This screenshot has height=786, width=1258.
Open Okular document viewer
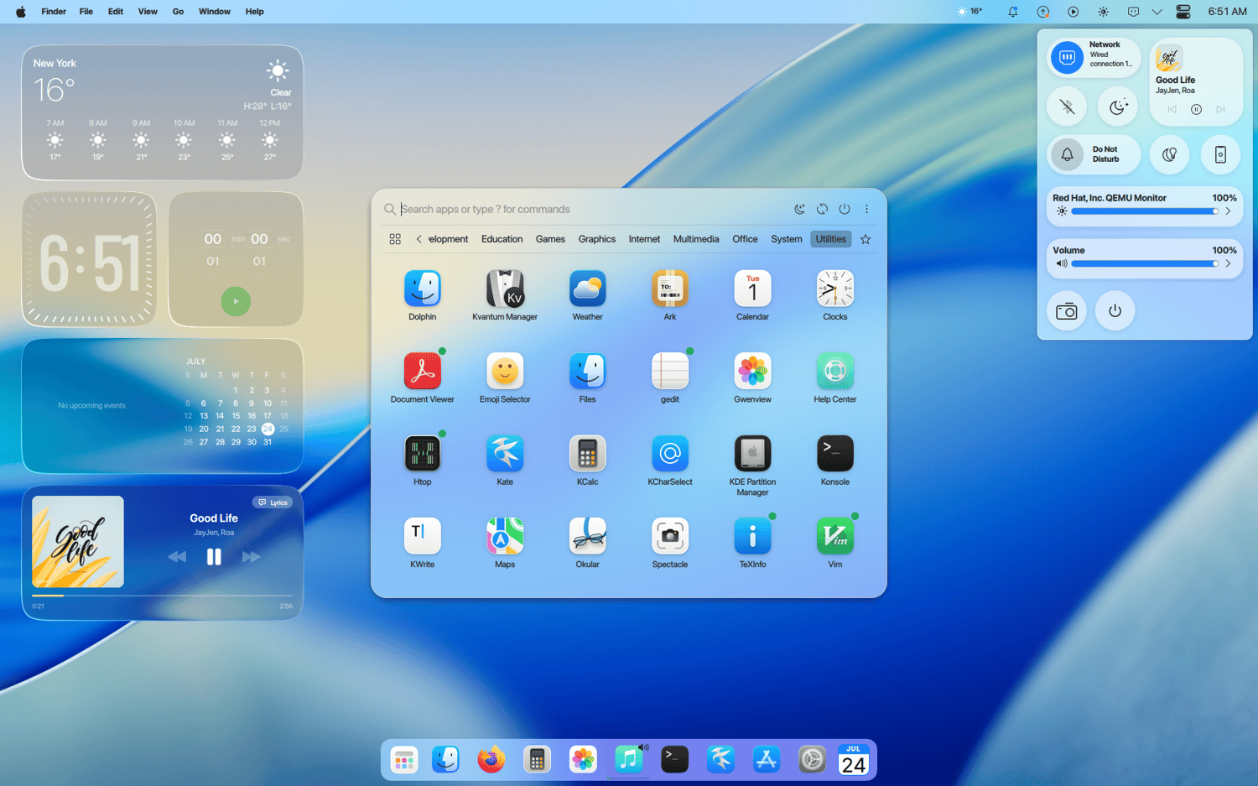point(587,536)
